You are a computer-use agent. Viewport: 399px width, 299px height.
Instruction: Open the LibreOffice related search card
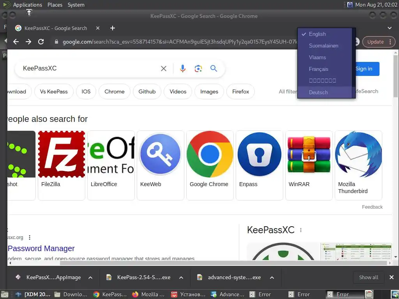(111, 165)
